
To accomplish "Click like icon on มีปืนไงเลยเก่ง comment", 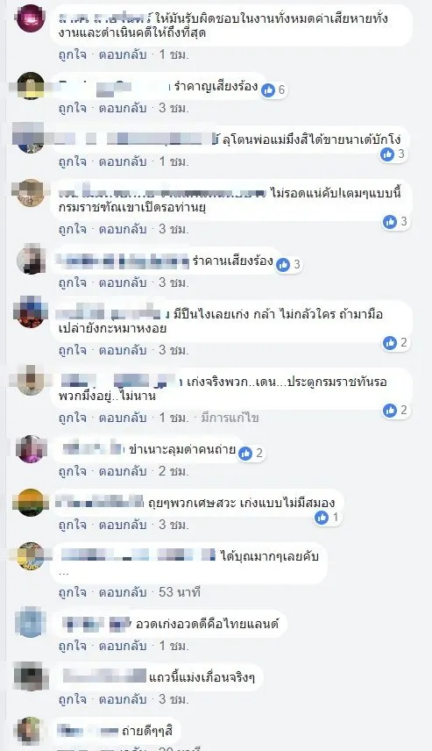I will pos(390,342).
